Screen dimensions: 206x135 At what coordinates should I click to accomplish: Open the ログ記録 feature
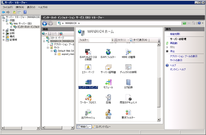pyautogui.click(x=128, y=84)
